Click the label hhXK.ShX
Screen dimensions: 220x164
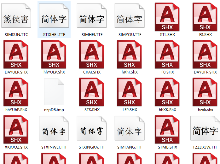point(168,110)
